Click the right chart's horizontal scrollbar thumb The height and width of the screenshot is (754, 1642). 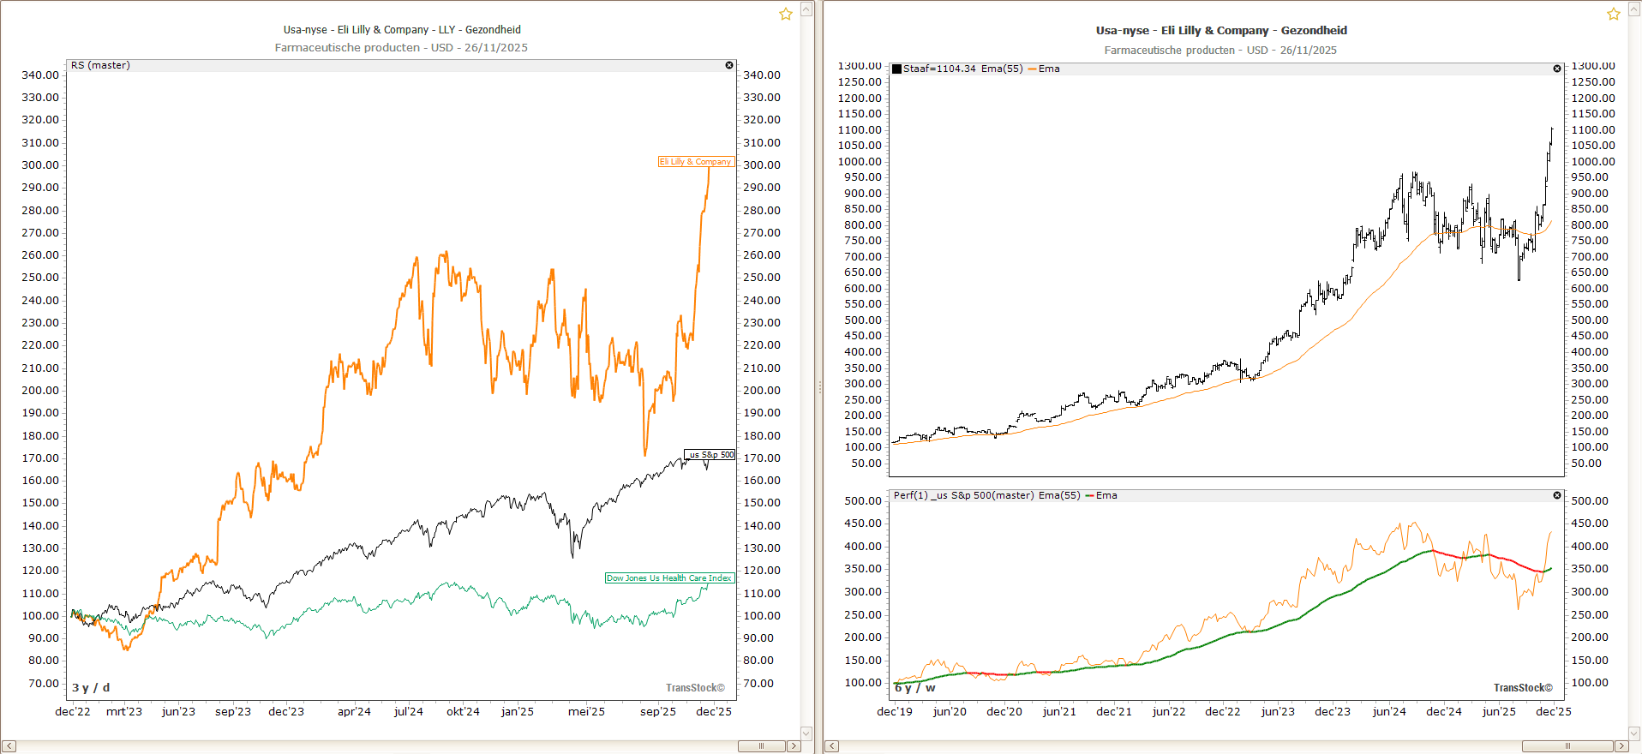click(1567, 746)
